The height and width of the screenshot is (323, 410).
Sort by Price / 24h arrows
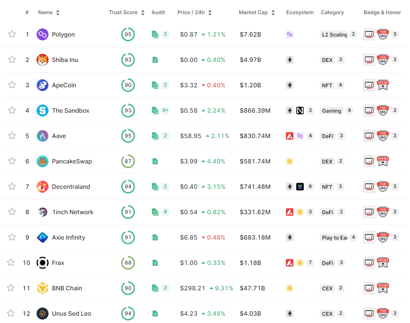[x=210, y=12]
